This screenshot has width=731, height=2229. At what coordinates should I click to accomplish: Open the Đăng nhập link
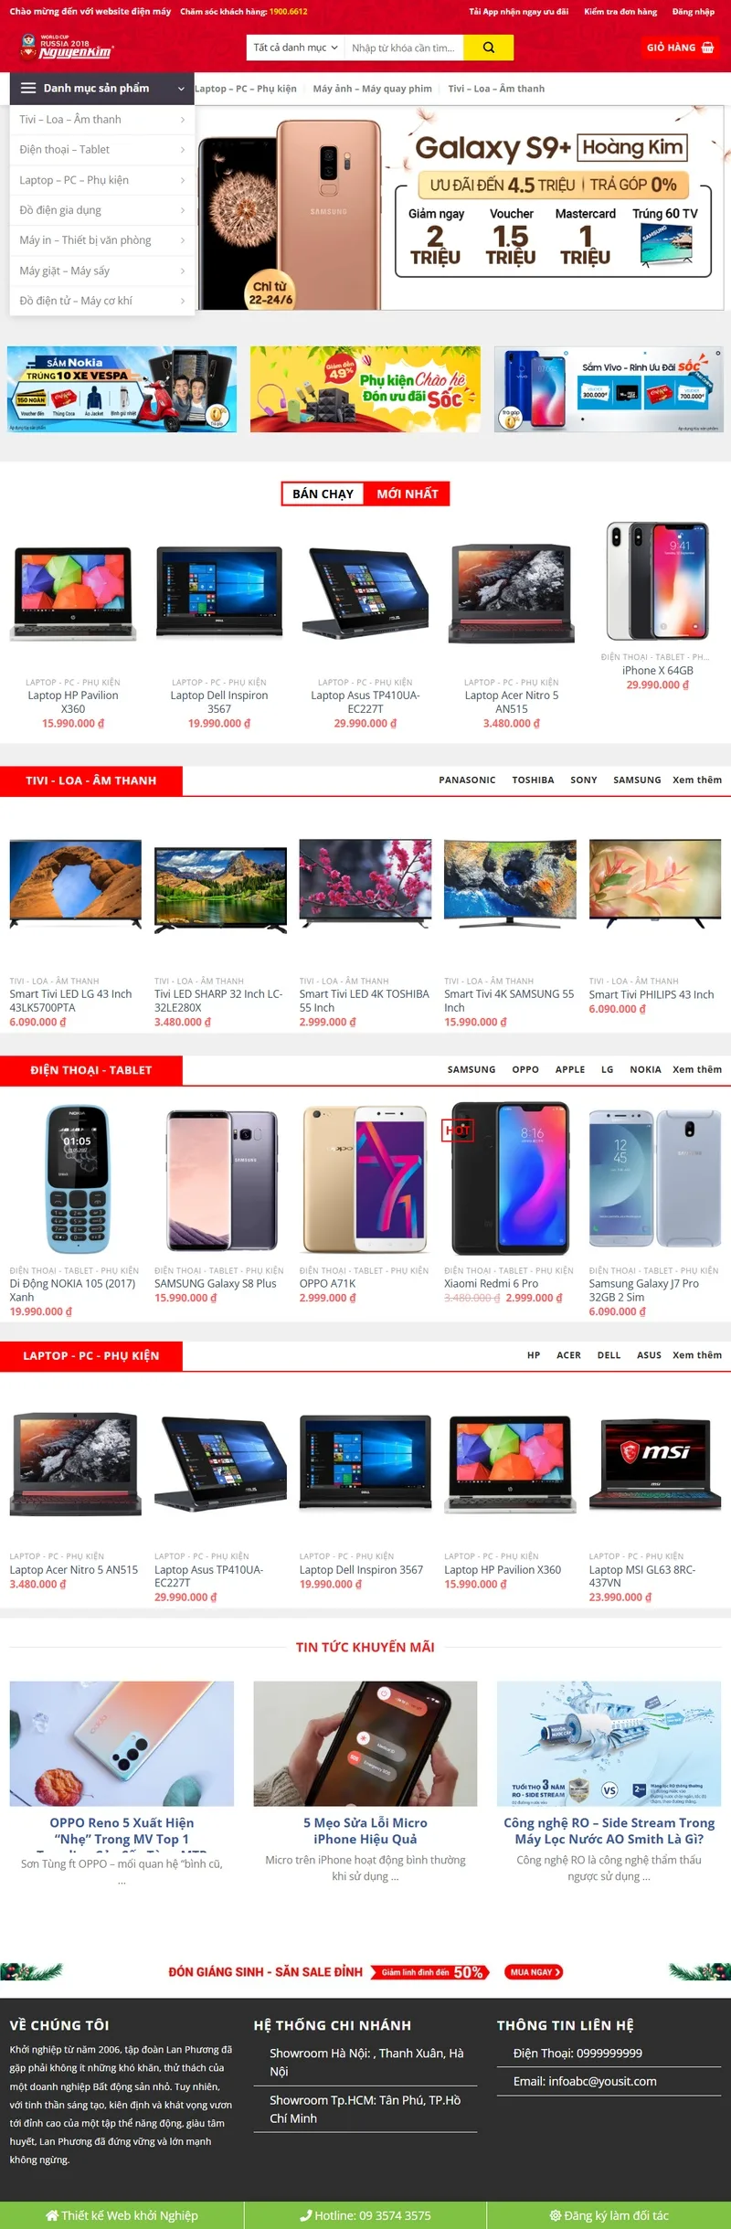pos(693,12)
